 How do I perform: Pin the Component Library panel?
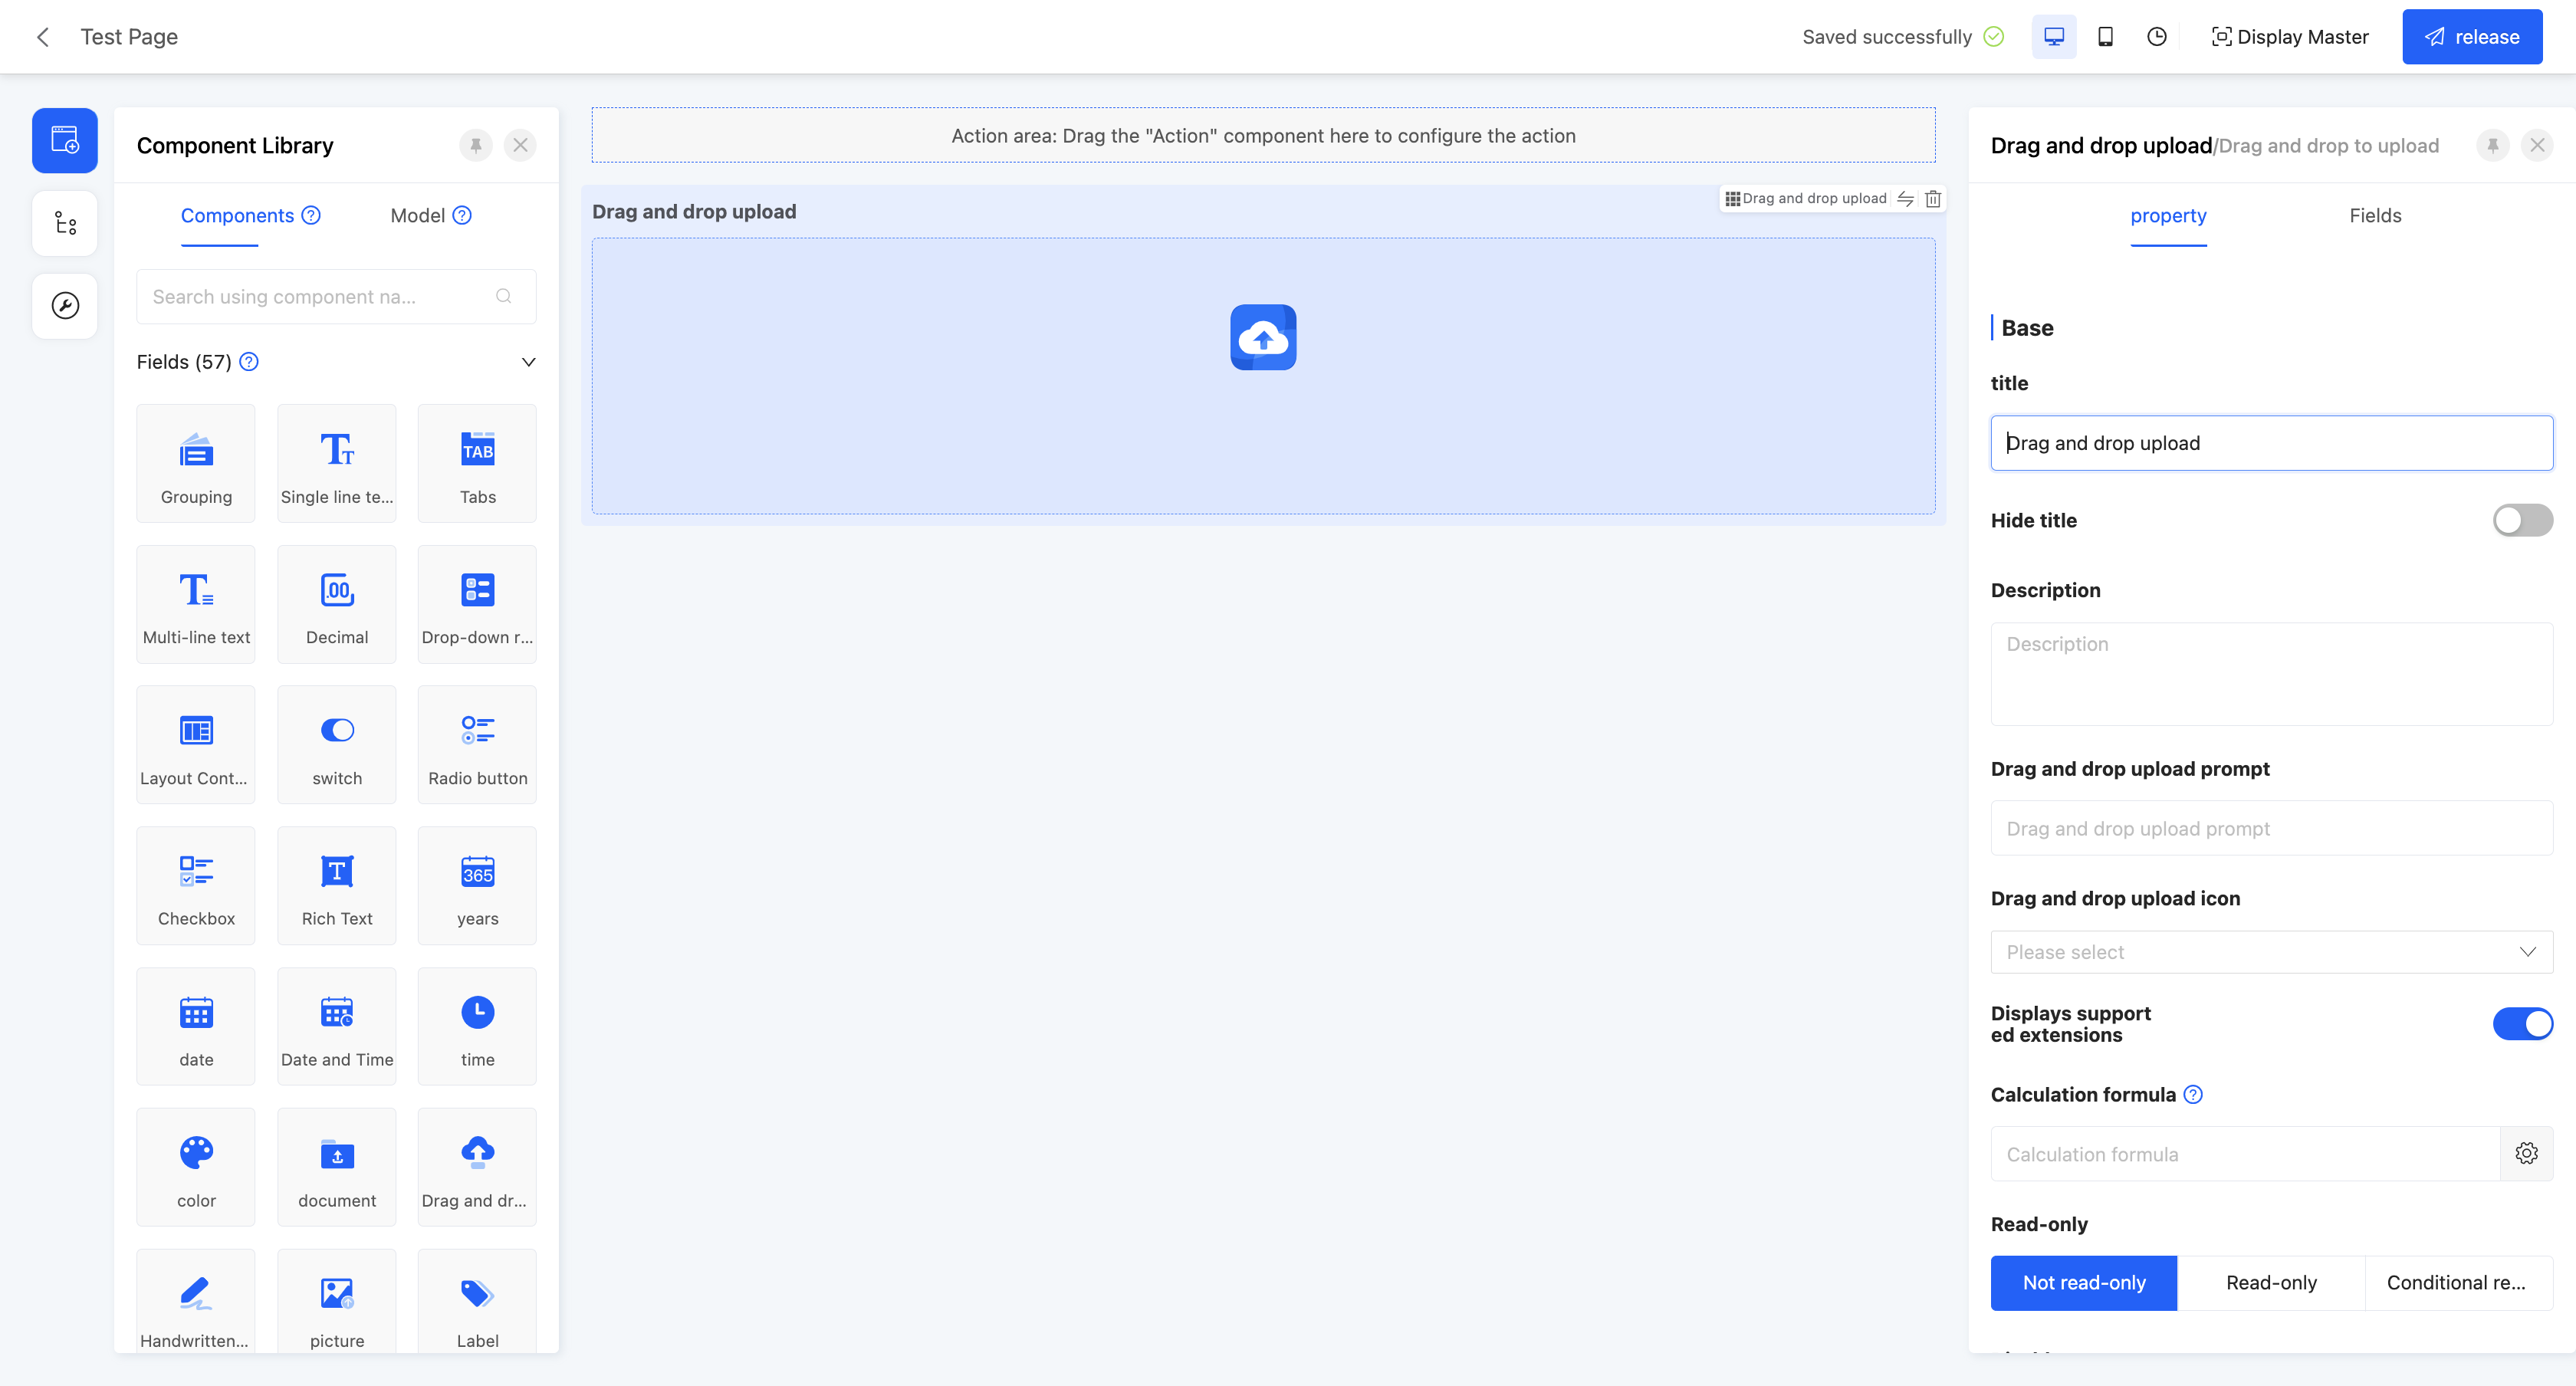476,145
